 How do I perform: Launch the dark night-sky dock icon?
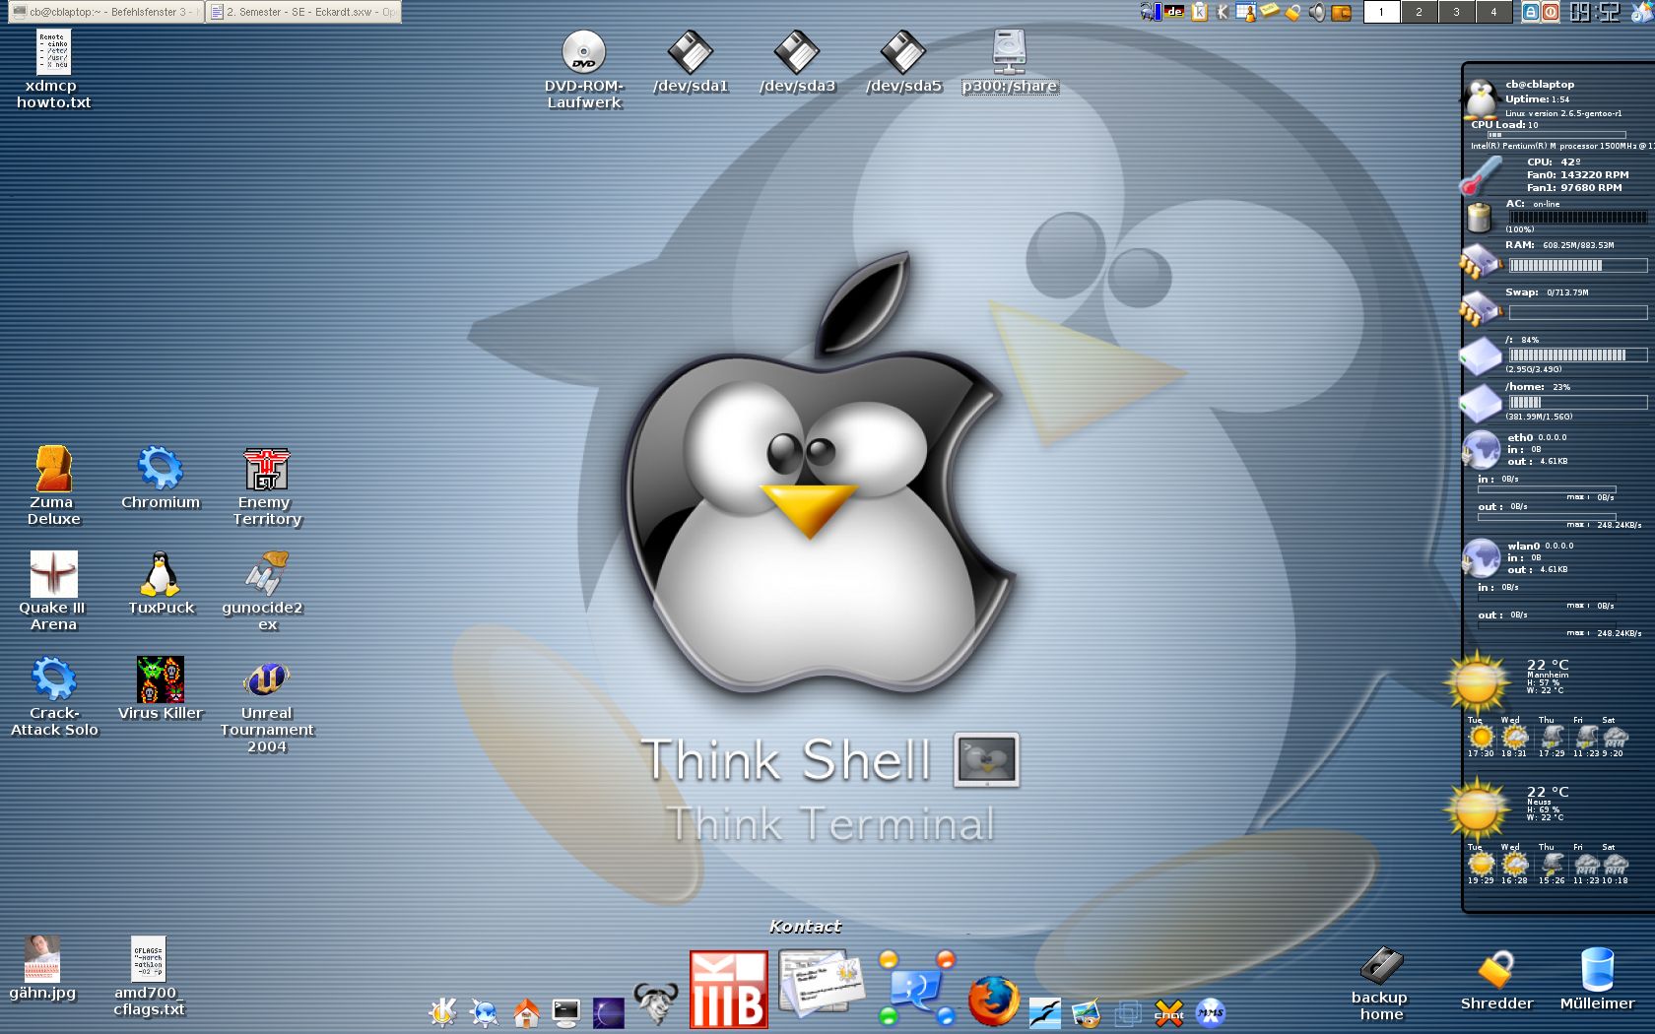pos(608,1012)
